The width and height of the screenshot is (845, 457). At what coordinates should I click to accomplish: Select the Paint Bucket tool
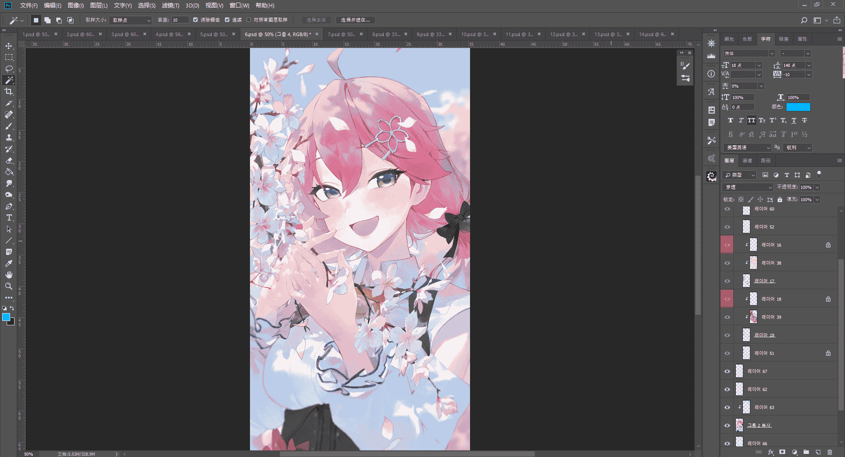coord(9,172)
